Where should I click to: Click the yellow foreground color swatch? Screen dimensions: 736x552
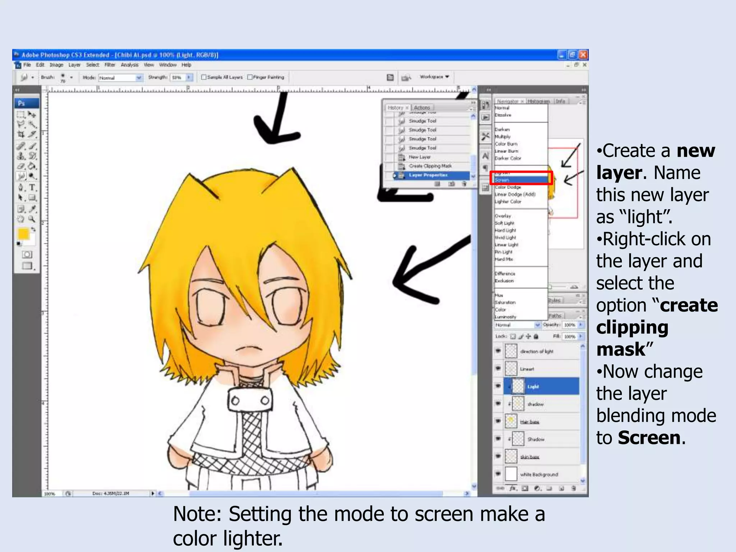[23, 234]
